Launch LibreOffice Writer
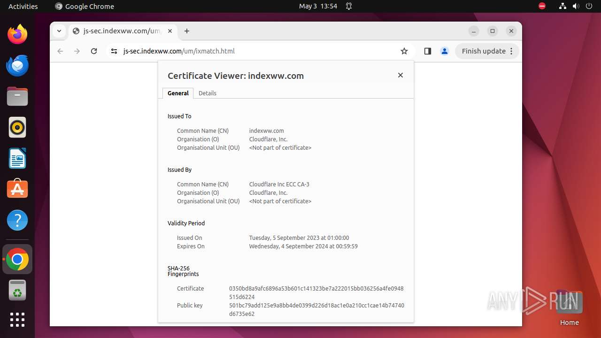Viewport: 601px width, 338px height. [x=17, y=158]
